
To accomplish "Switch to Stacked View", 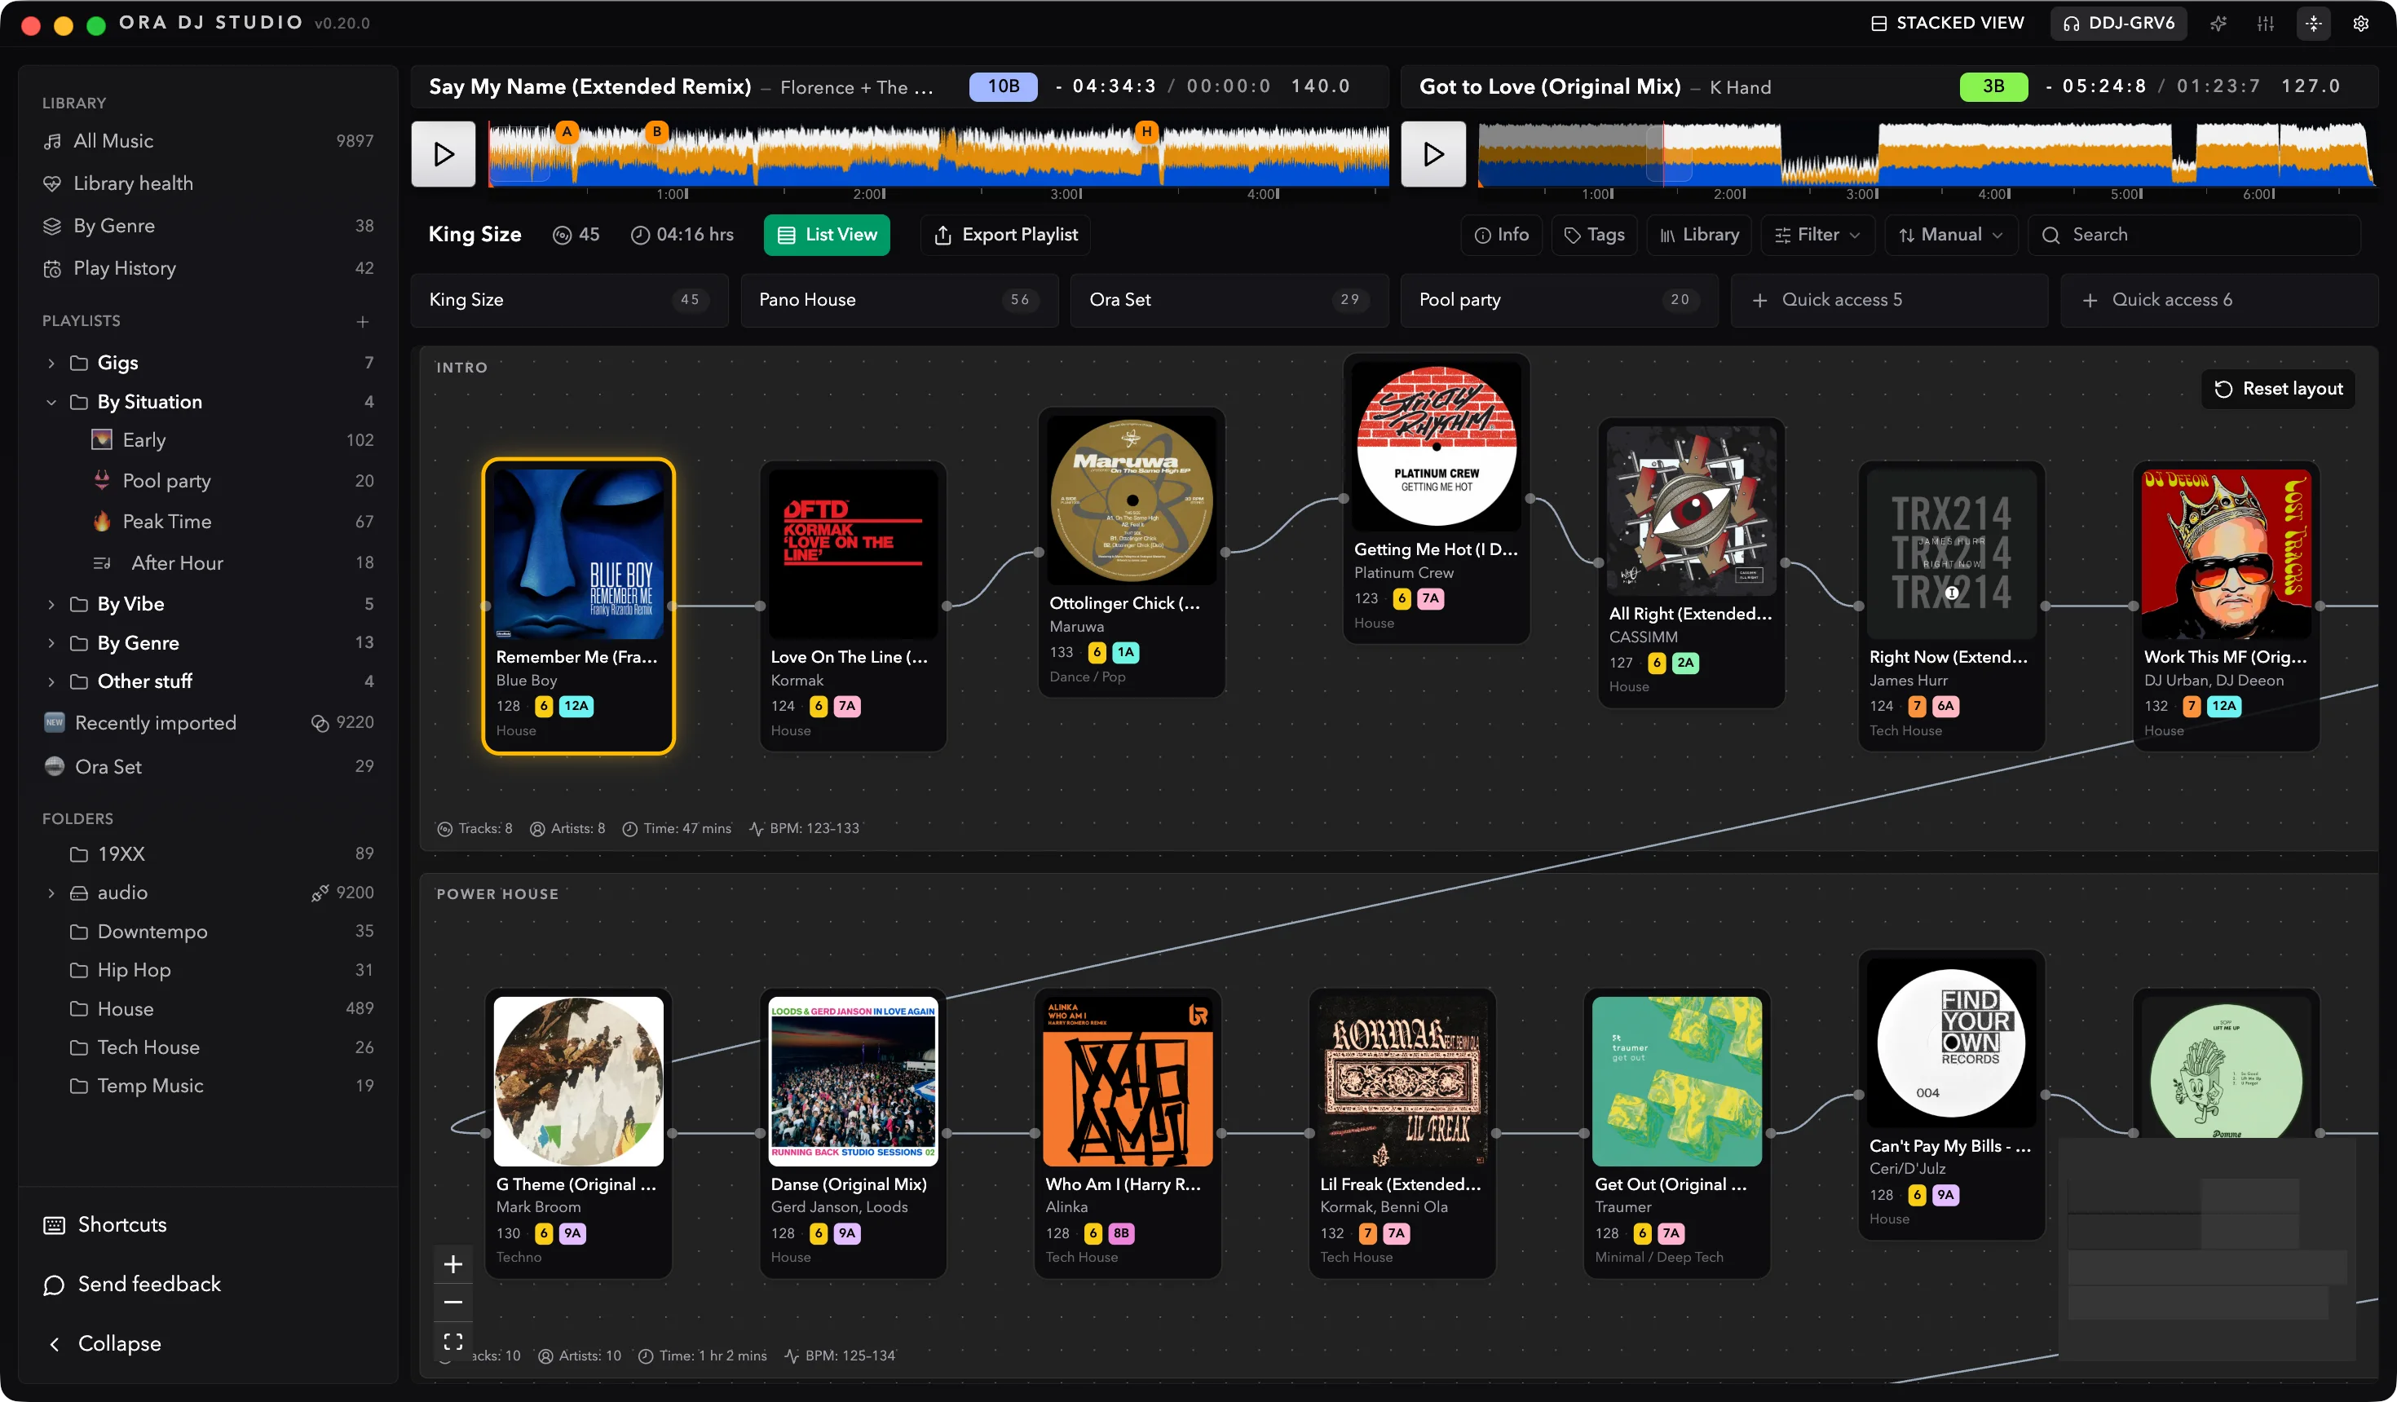I will pyautogui.click(x=1947, y=23).
